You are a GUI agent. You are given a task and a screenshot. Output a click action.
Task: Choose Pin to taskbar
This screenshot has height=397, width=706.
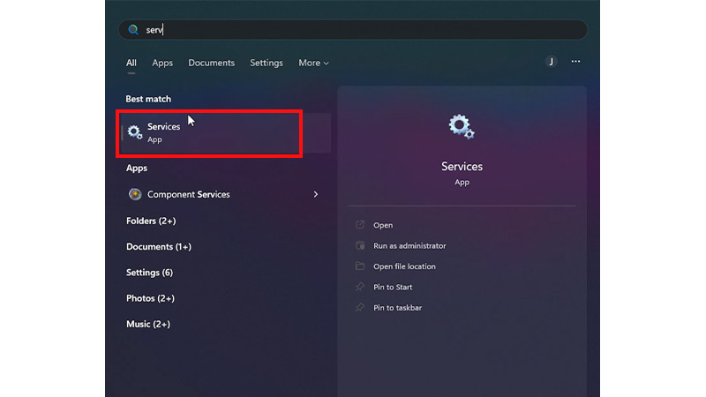click(397, 308)
